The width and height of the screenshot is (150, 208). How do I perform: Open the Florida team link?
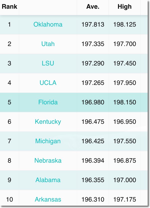coord(48,102)
